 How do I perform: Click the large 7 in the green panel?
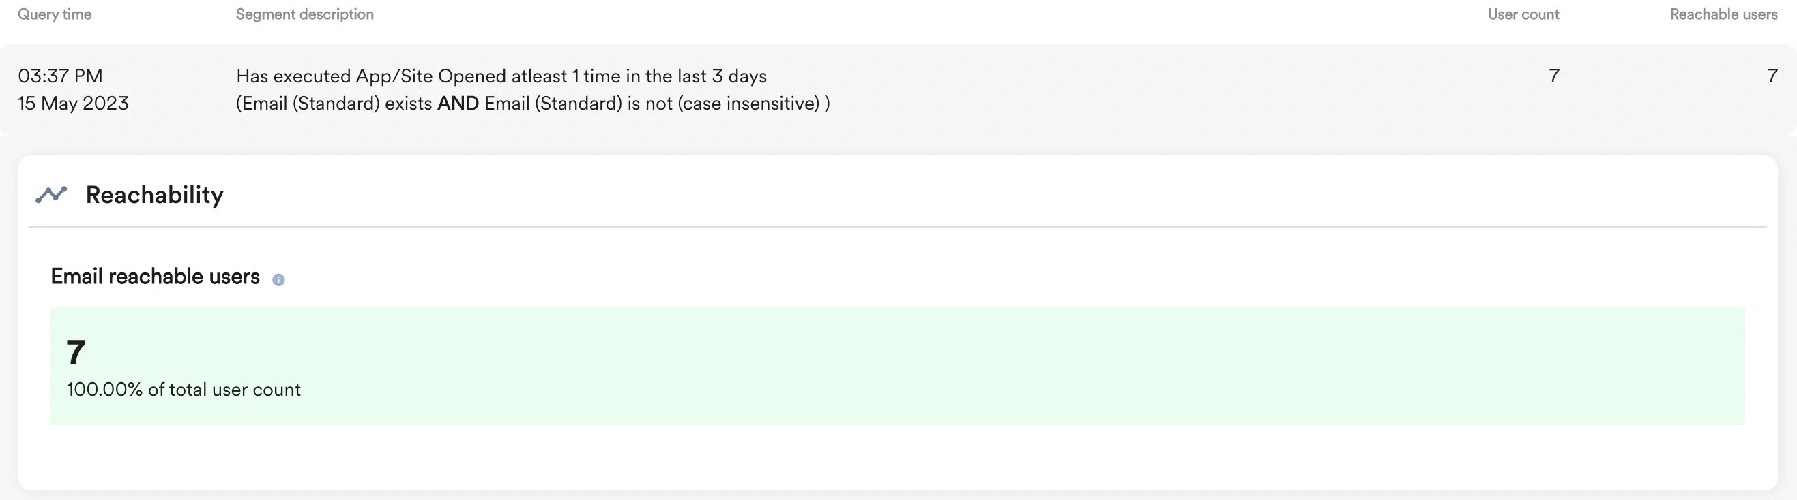click(x=75, y=351)
